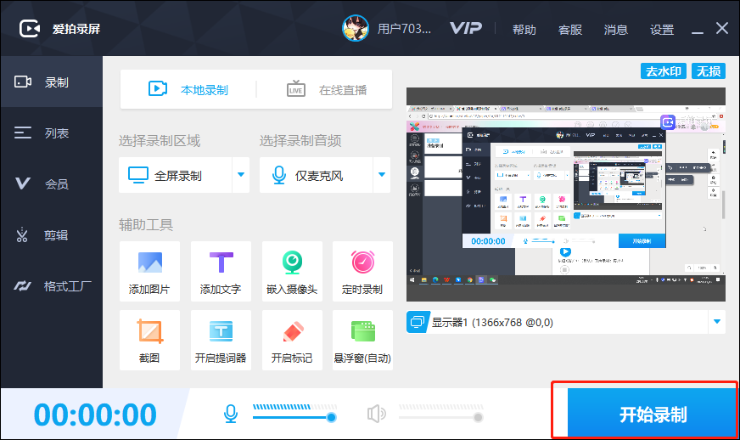Open the 消息 link

[x=616, y=30]
